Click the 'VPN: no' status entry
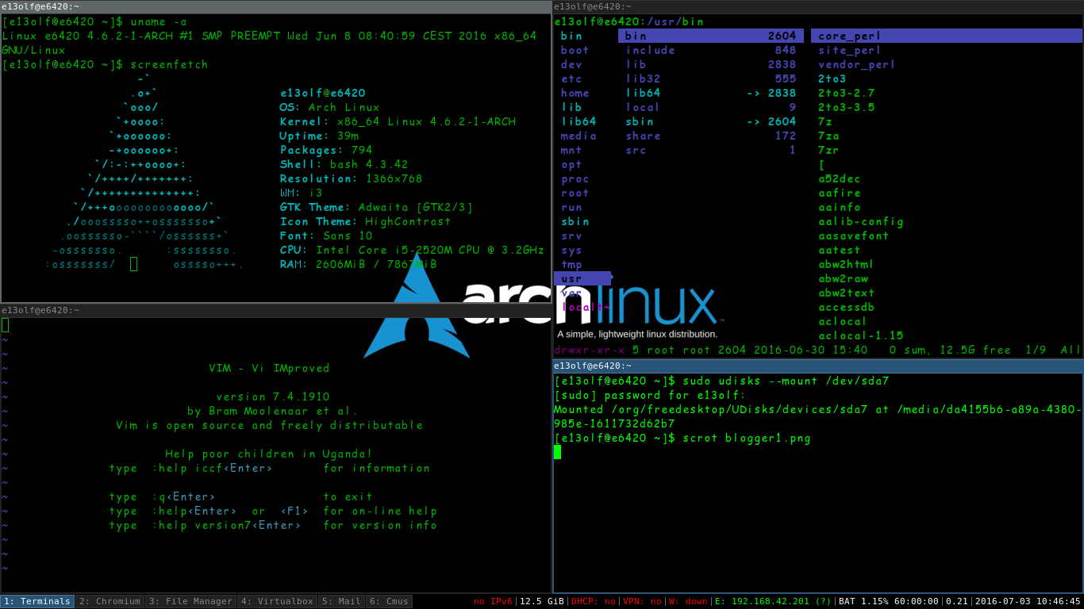The image size is (1084, 609). coord(642,601)
